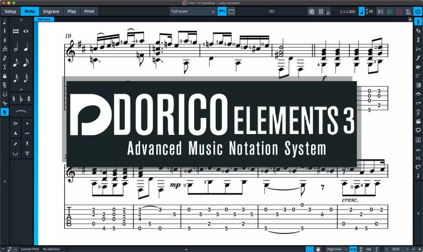Open the Ornaments panel
423x252 pixels.
point(418,67)
